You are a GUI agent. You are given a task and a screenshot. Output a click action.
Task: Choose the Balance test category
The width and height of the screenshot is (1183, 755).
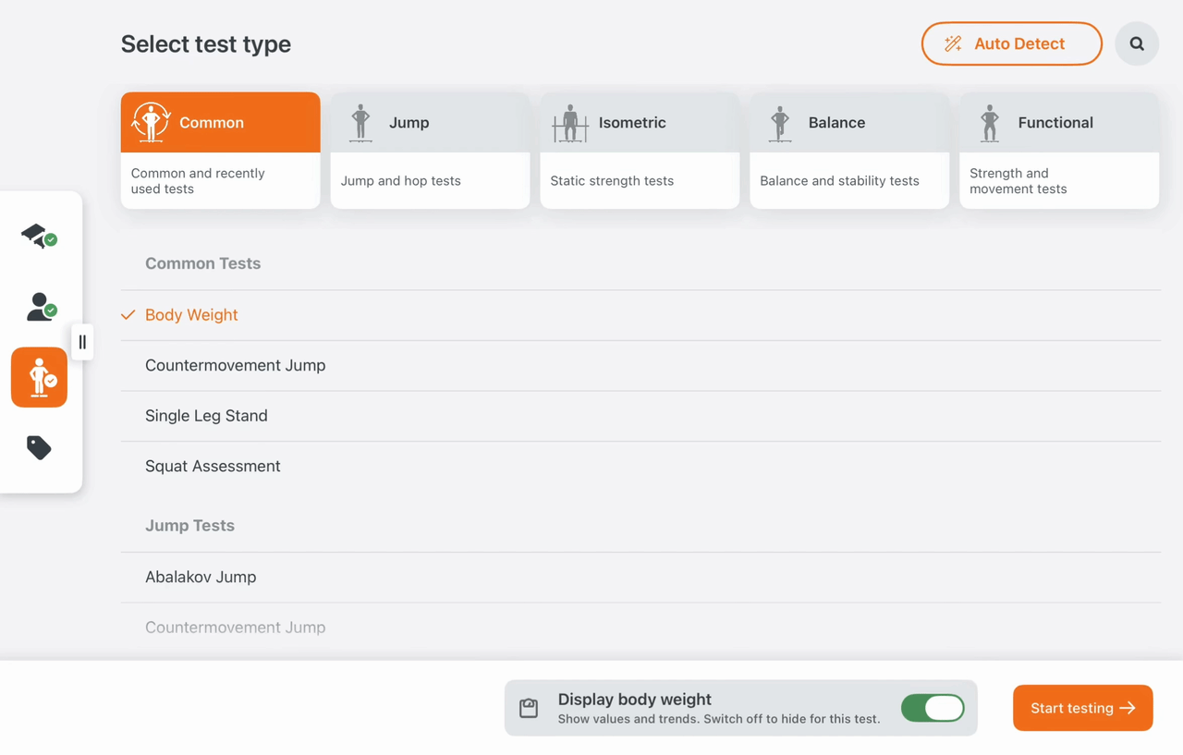click(849, 150)
